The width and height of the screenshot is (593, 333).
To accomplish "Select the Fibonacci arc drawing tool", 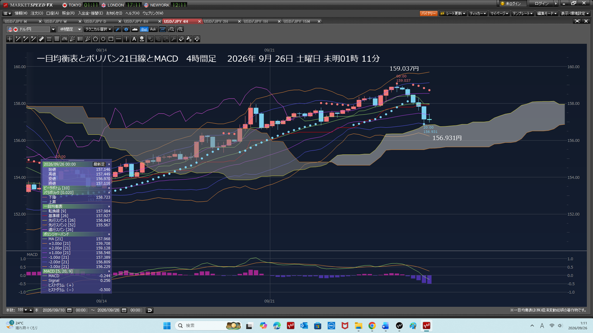I will 64,39.
